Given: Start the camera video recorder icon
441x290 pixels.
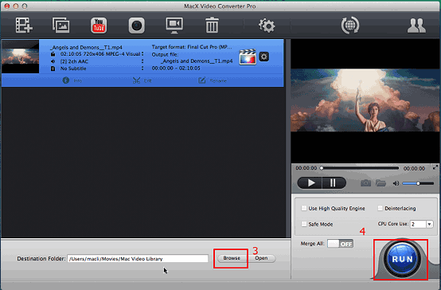Looking at the screenshot, I should pyautogui.click(x=137, y=25).
